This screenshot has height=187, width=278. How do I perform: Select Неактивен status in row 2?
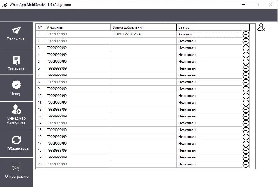209,41
